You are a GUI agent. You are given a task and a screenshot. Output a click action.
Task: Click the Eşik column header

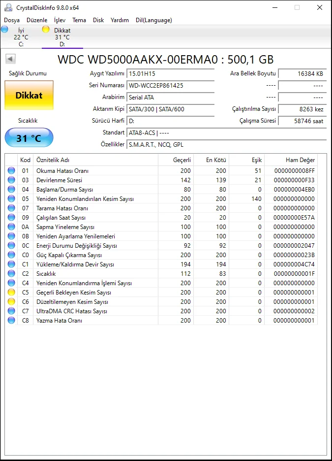tap(247, 160)
